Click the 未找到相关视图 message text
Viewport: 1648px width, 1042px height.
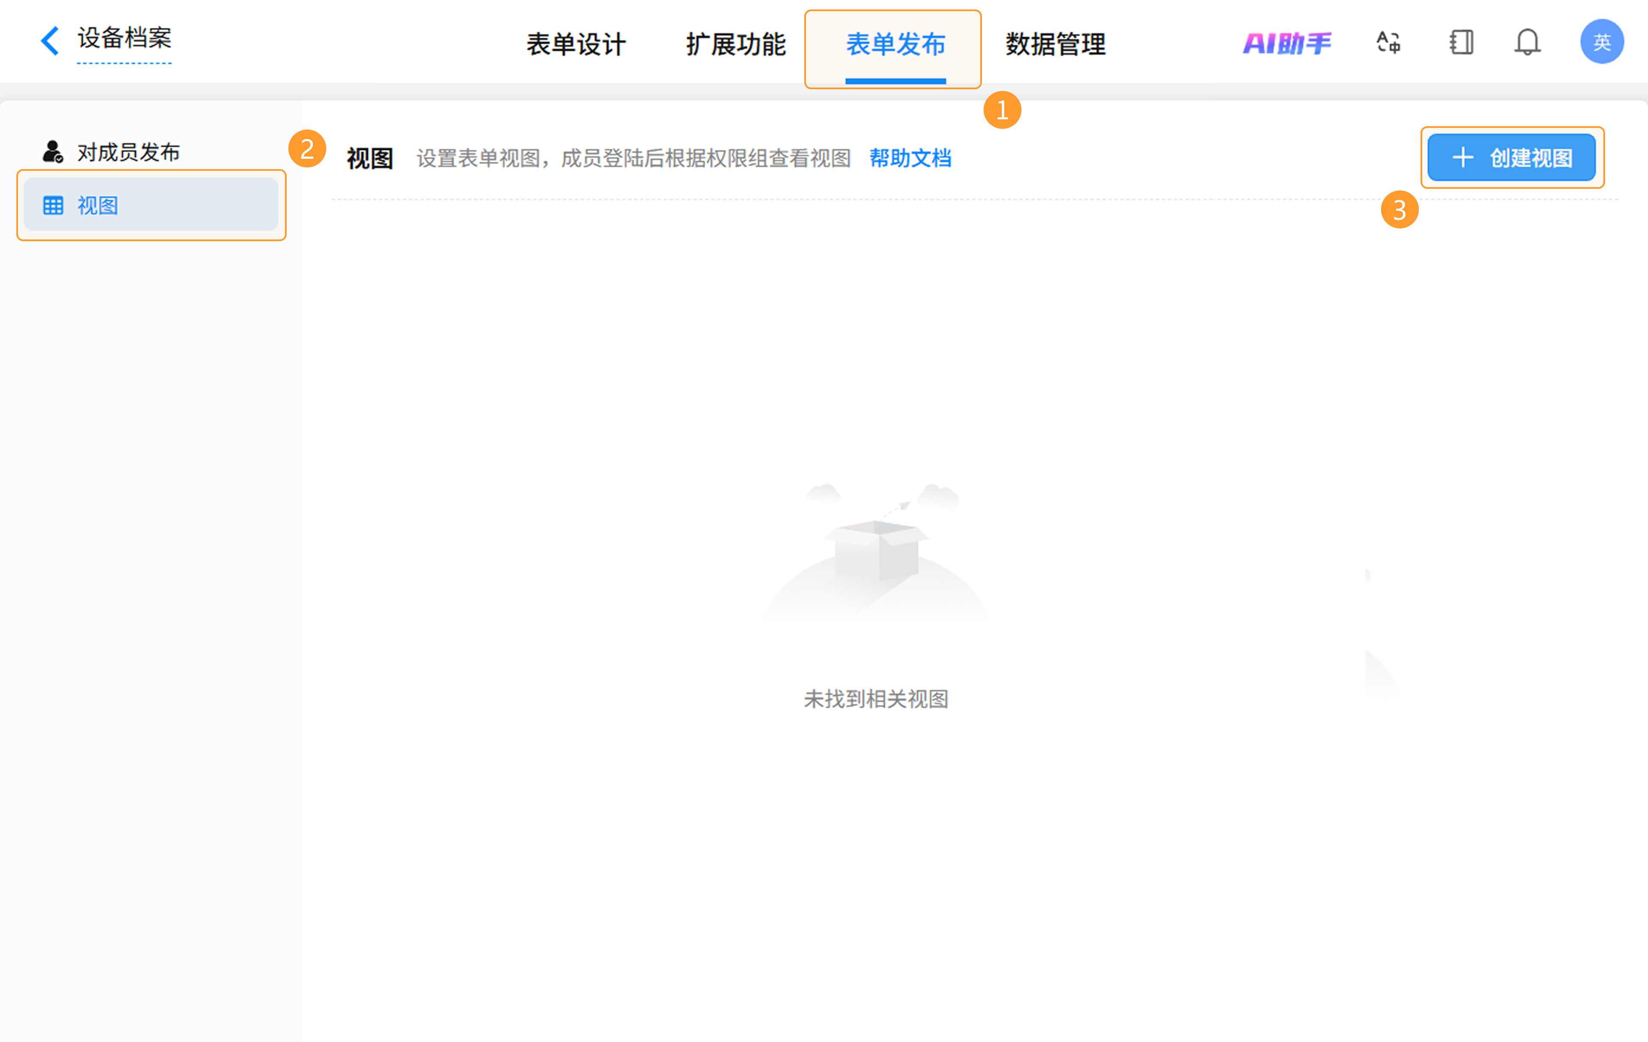pyautogui.click(x=875, y=699)
